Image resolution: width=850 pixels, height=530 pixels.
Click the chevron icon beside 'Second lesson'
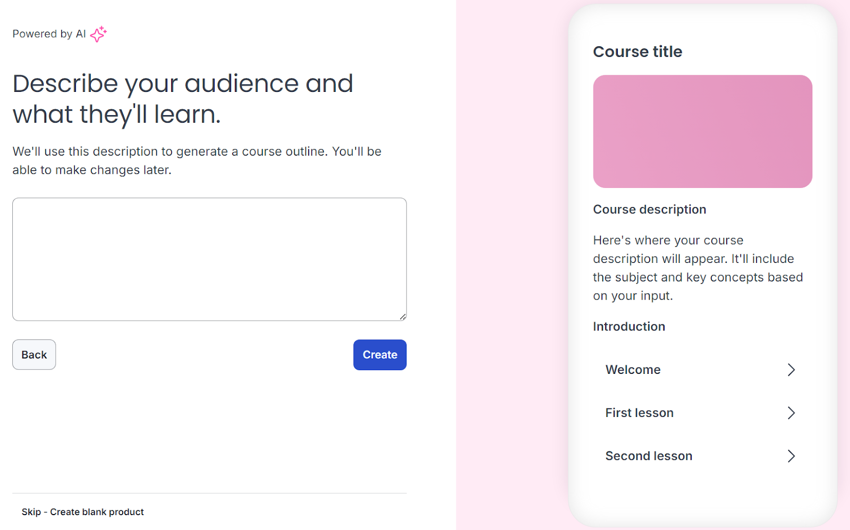coord(791,456)
